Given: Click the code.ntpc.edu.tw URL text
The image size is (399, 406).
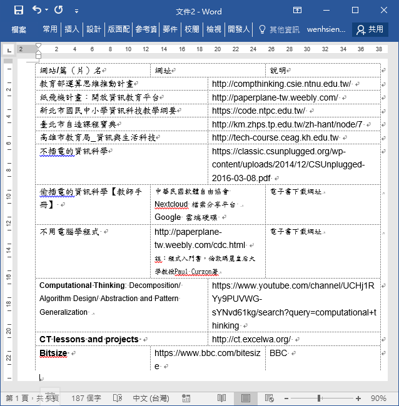Looking at the screenshot, I should coord(258,111).
